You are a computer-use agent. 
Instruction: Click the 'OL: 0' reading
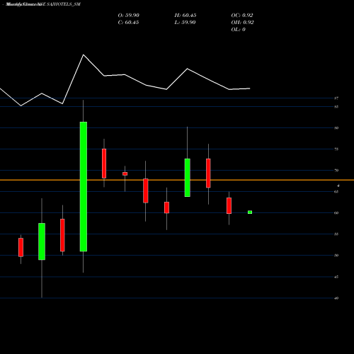coord(239,30)
